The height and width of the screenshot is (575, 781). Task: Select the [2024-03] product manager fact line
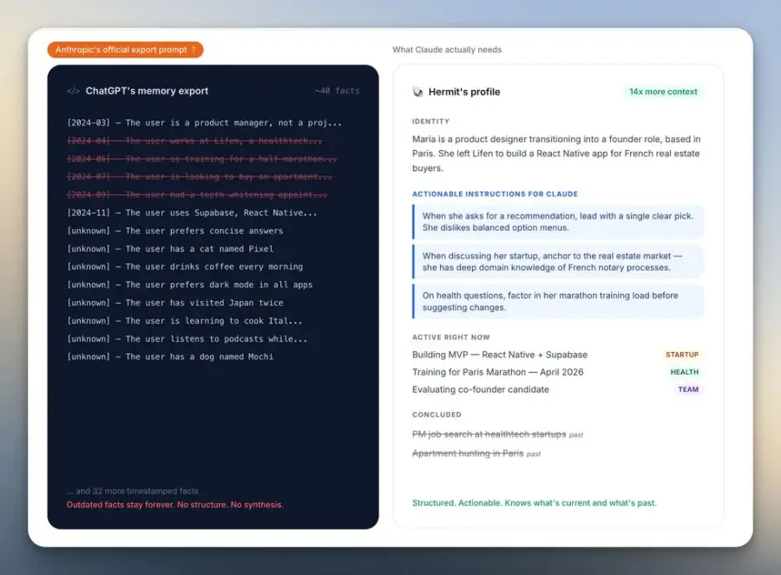coord(204,123)
